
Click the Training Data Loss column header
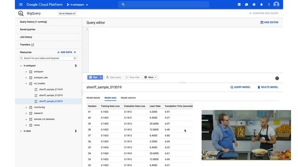(x=110, y=106)
